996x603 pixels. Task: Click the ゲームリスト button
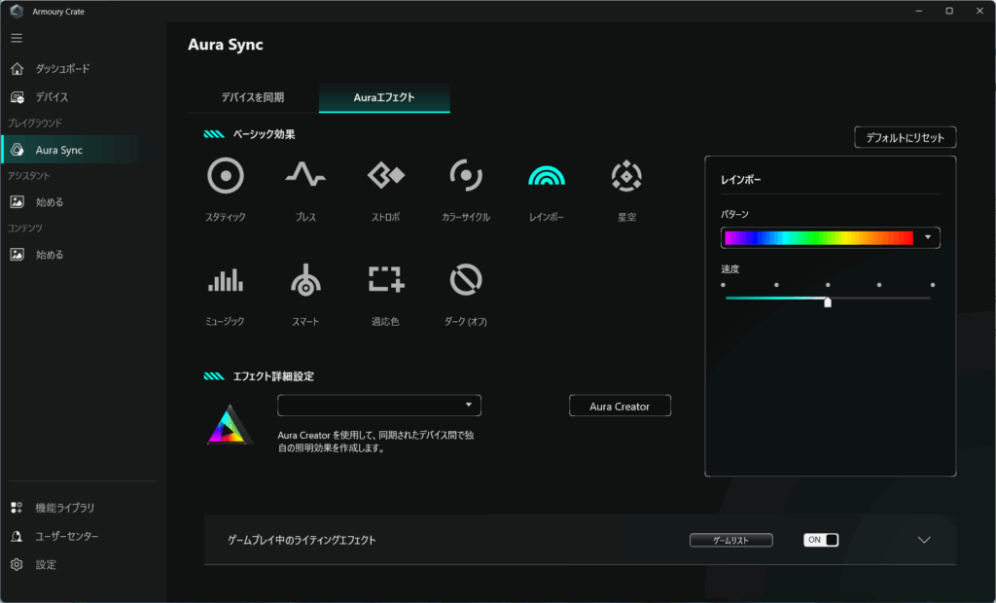tap(731, 540)
